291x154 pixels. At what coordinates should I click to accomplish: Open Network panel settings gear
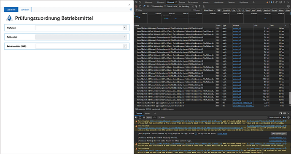(288, 6)
